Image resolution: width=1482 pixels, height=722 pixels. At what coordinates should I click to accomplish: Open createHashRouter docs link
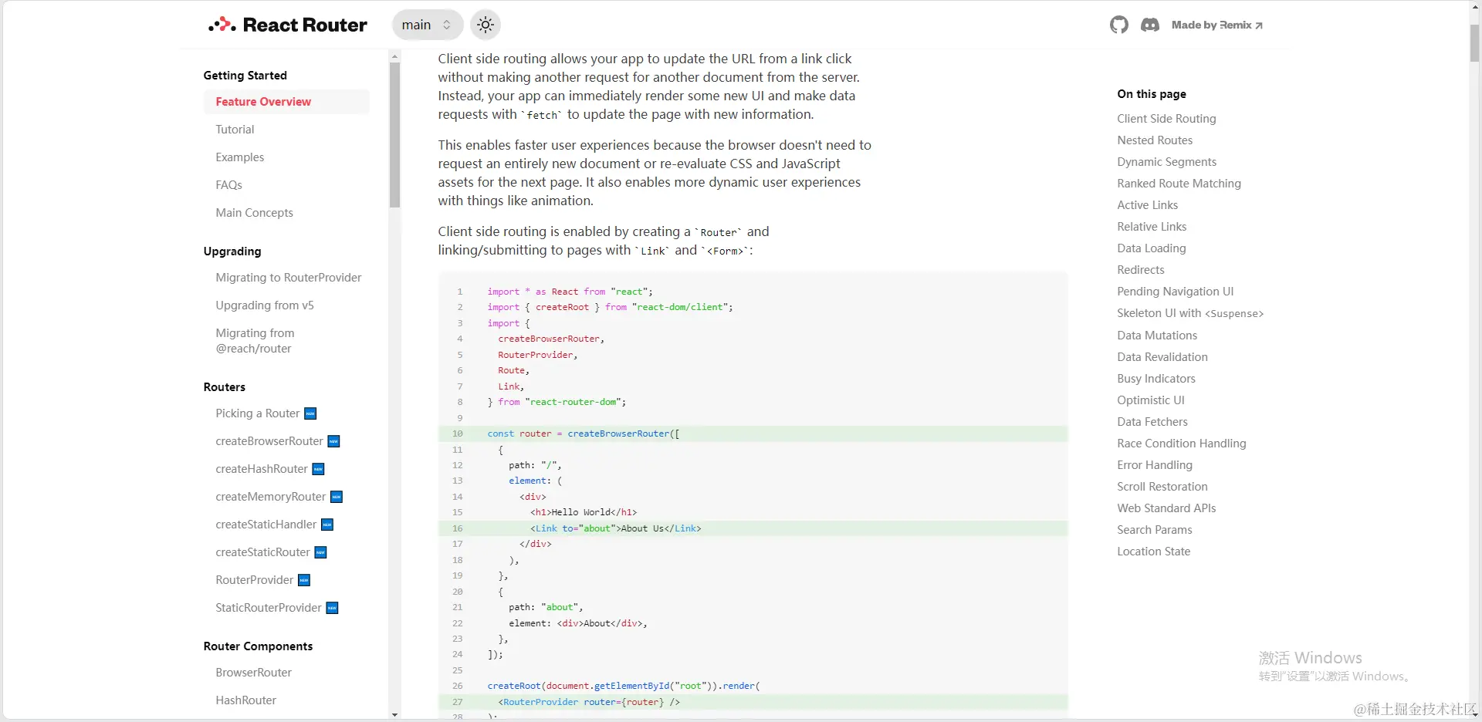click(x=261, y=469)
